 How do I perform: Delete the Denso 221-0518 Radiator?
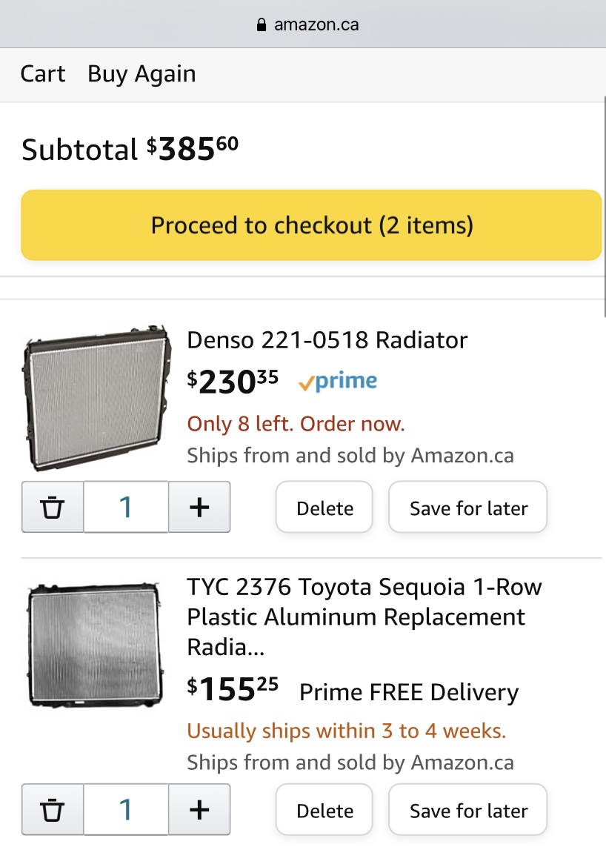324,508
